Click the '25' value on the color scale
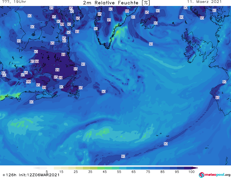 76,172
